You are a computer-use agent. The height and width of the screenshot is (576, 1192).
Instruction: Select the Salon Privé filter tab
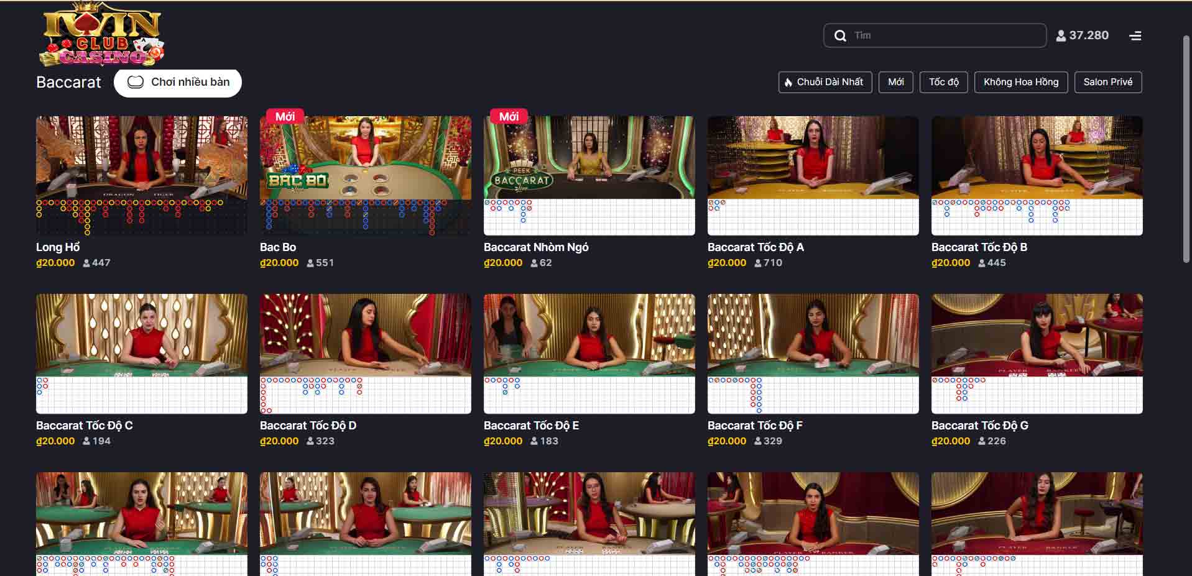pyautogui.click(x=1107, y=82)
